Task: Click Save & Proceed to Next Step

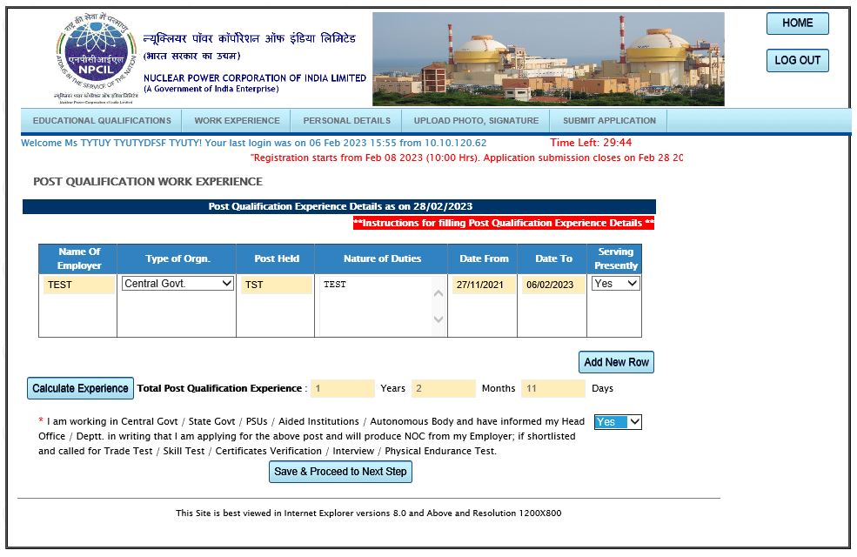Action: pos(340,472)
